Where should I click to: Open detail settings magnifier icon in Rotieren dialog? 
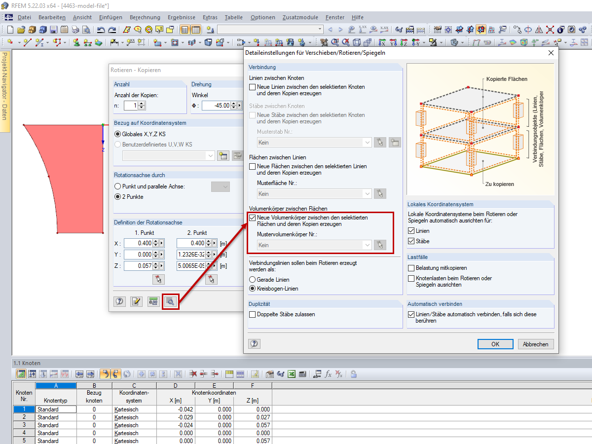(170, 301)
